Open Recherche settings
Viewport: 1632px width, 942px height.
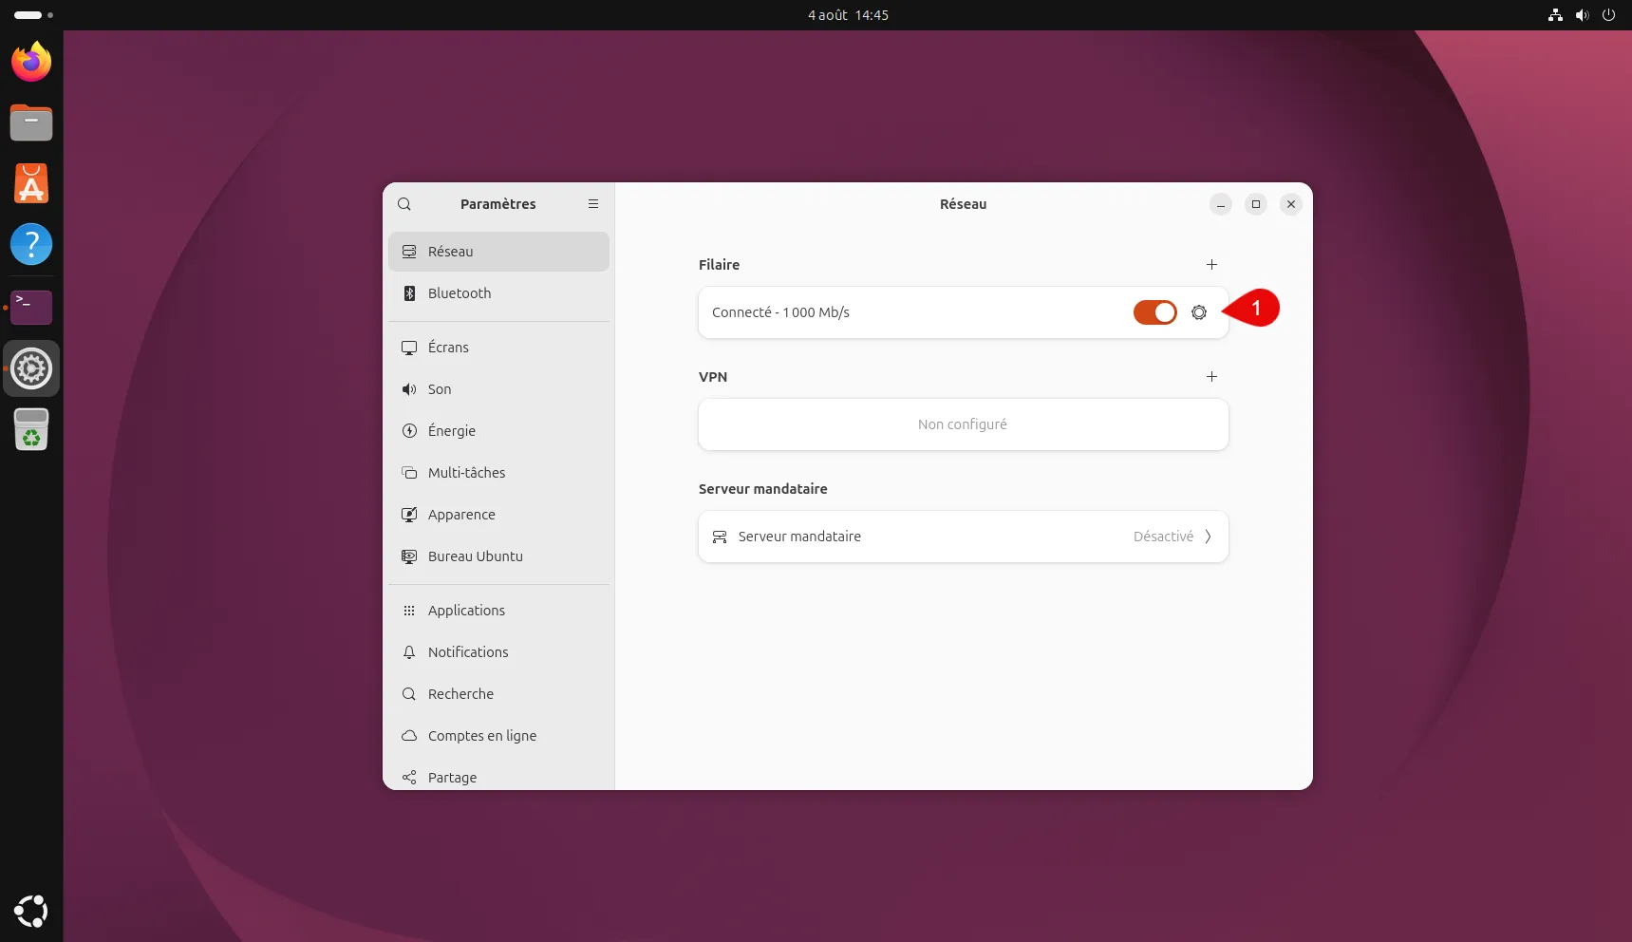tap(498, 694)
